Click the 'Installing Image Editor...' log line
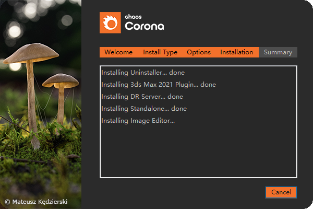The image size is (313, 209). [138, 121]
